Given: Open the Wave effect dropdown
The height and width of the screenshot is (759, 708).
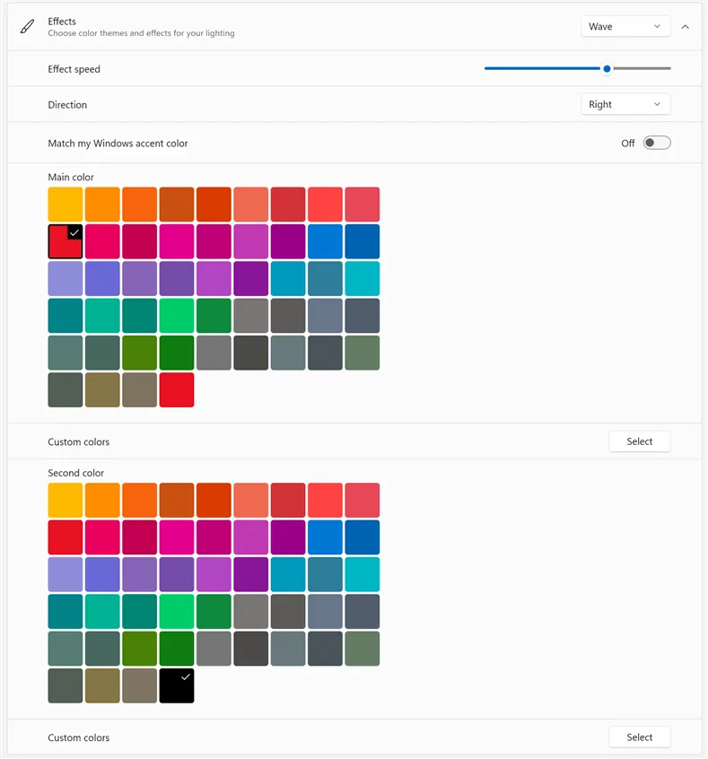Looking at the screenshot, I should (x=625, y=27).
